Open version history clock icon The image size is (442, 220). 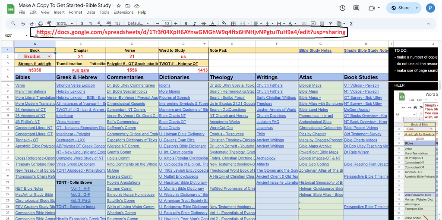(342, 8)
